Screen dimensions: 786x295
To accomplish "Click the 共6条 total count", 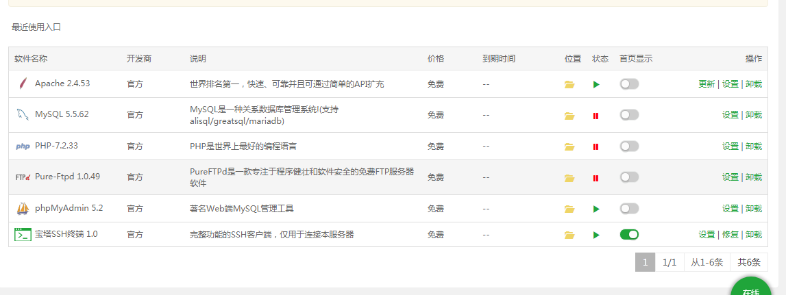I will pyautogui.click(x=749, y=262).
